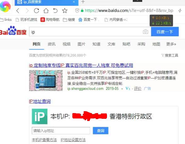
Task: Switch to the 资讯 tab
Action: pyautogui.click(x=52, y=44)
